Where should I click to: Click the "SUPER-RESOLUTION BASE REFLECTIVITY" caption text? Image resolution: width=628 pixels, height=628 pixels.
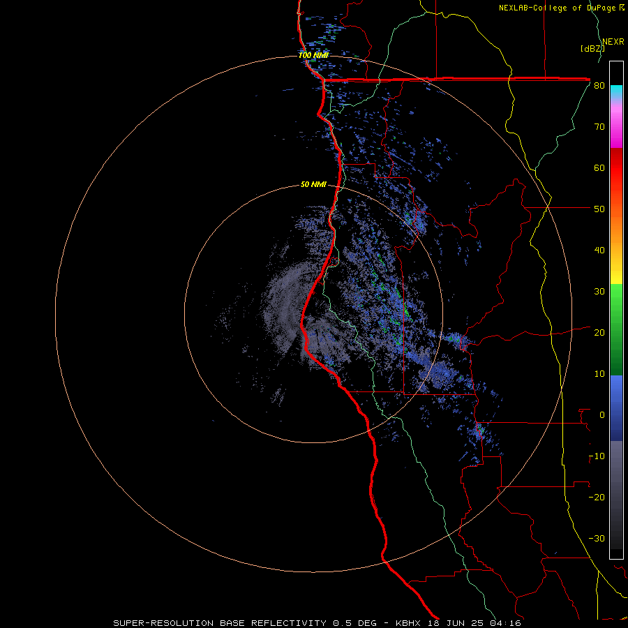(x=220, y=623)
